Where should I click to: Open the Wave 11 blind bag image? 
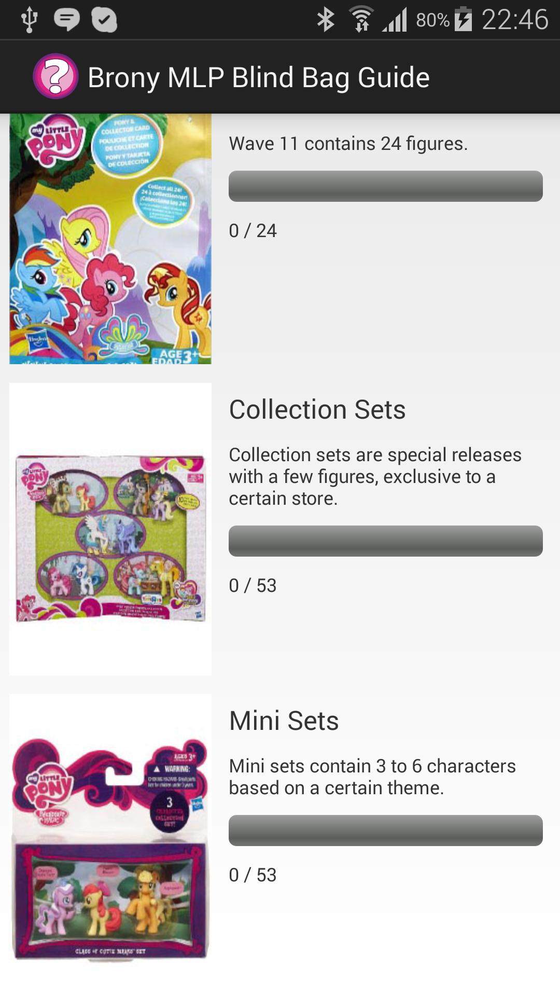110,239
